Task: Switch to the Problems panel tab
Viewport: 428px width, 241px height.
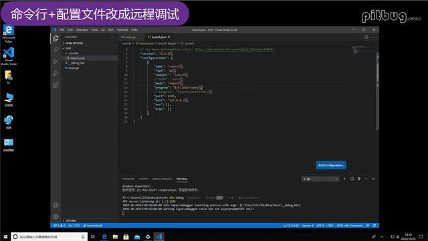Action: [x=128, y=179]
